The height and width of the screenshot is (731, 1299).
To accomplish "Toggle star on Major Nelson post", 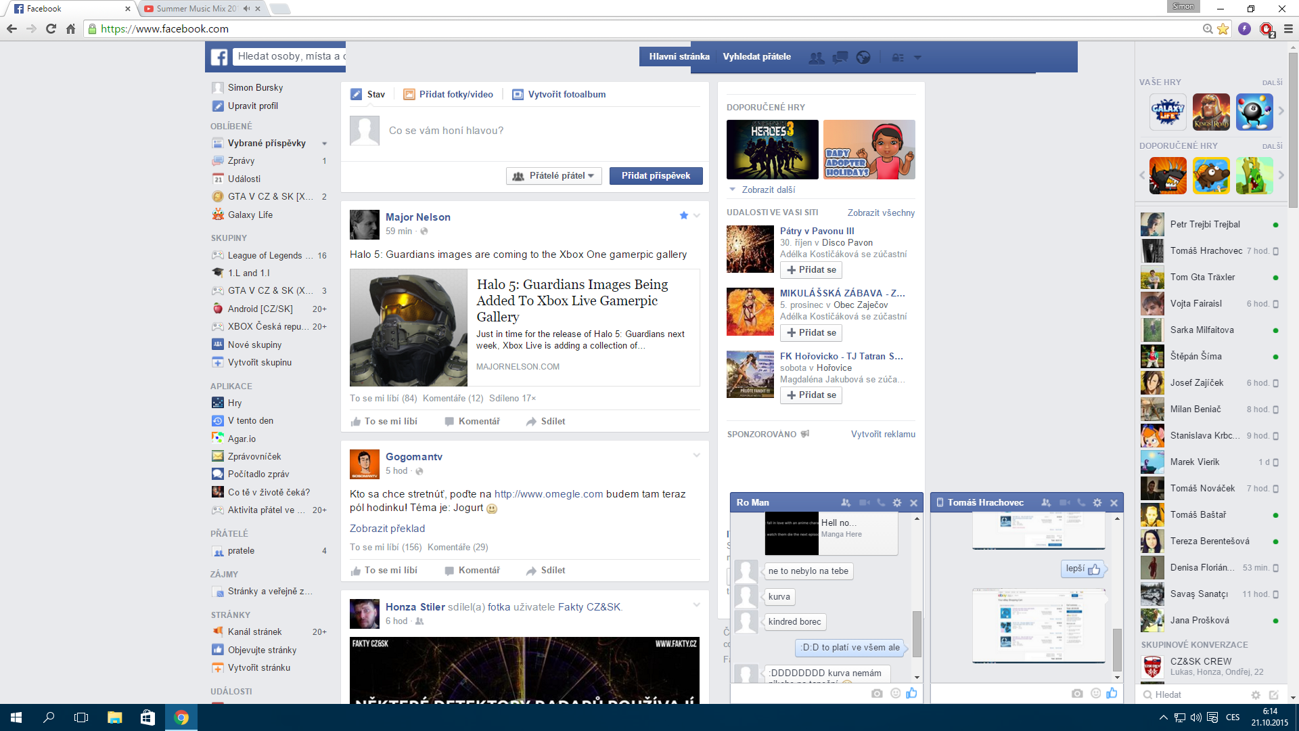I will click(683, 215).
